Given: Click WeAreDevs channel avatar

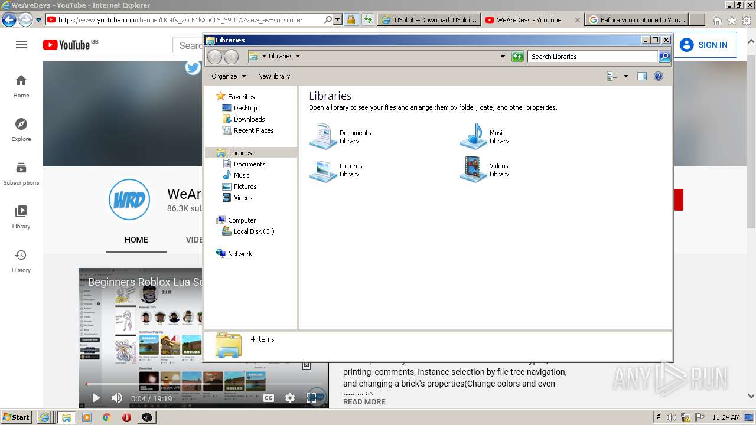Looking at the screenshot, I should pos(129,200).
